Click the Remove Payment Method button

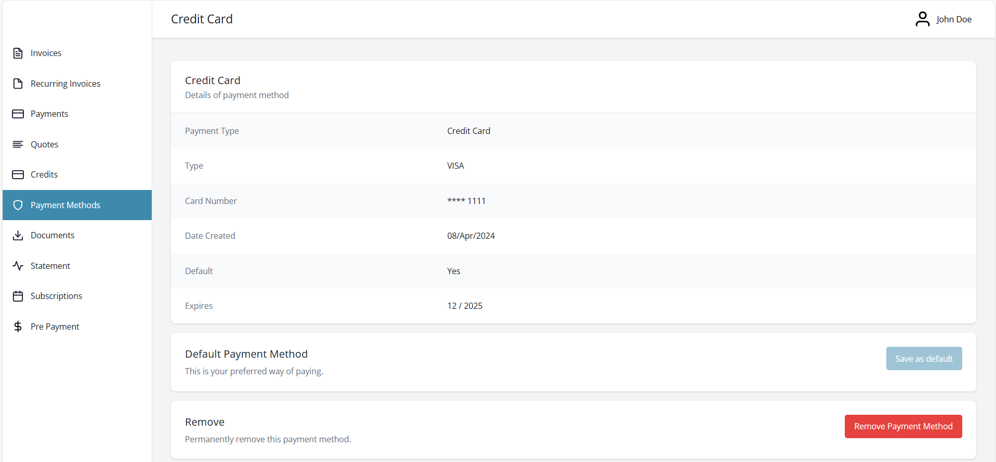902,426
